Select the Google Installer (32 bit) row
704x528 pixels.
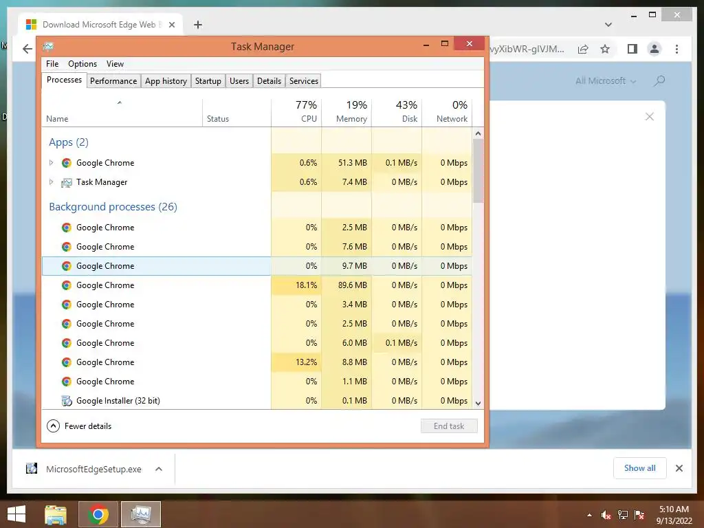257,401
